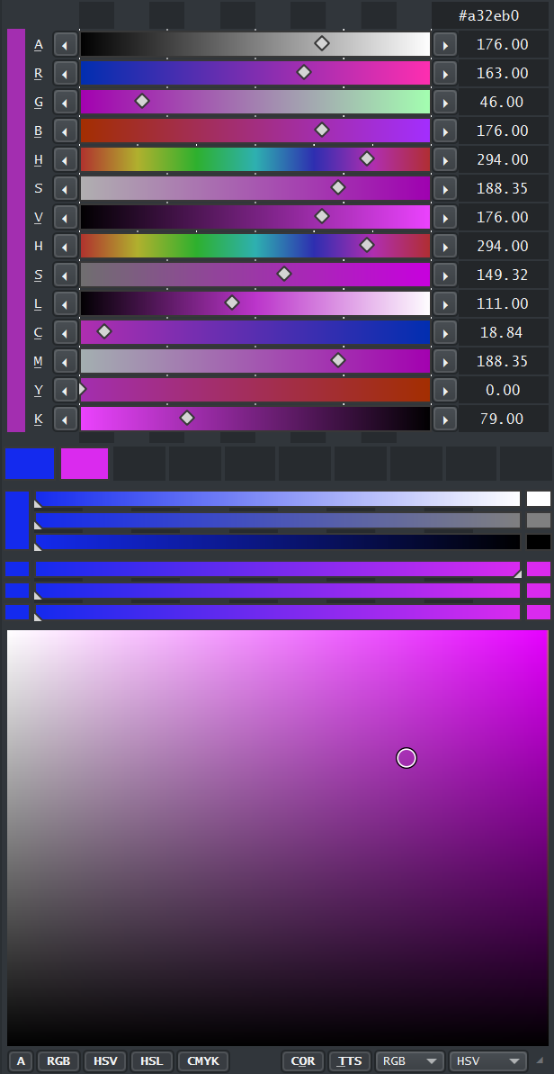This screenshot has width=554, height=1074.
Task: Increase the K (black) value right arrow
Action: pos(445,419)
